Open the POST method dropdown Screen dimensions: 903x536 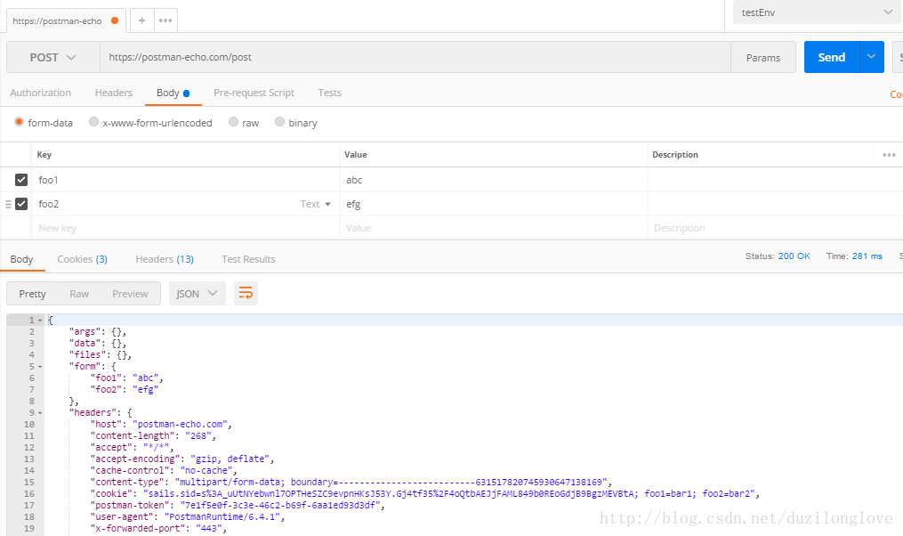[x=52, y=57]
